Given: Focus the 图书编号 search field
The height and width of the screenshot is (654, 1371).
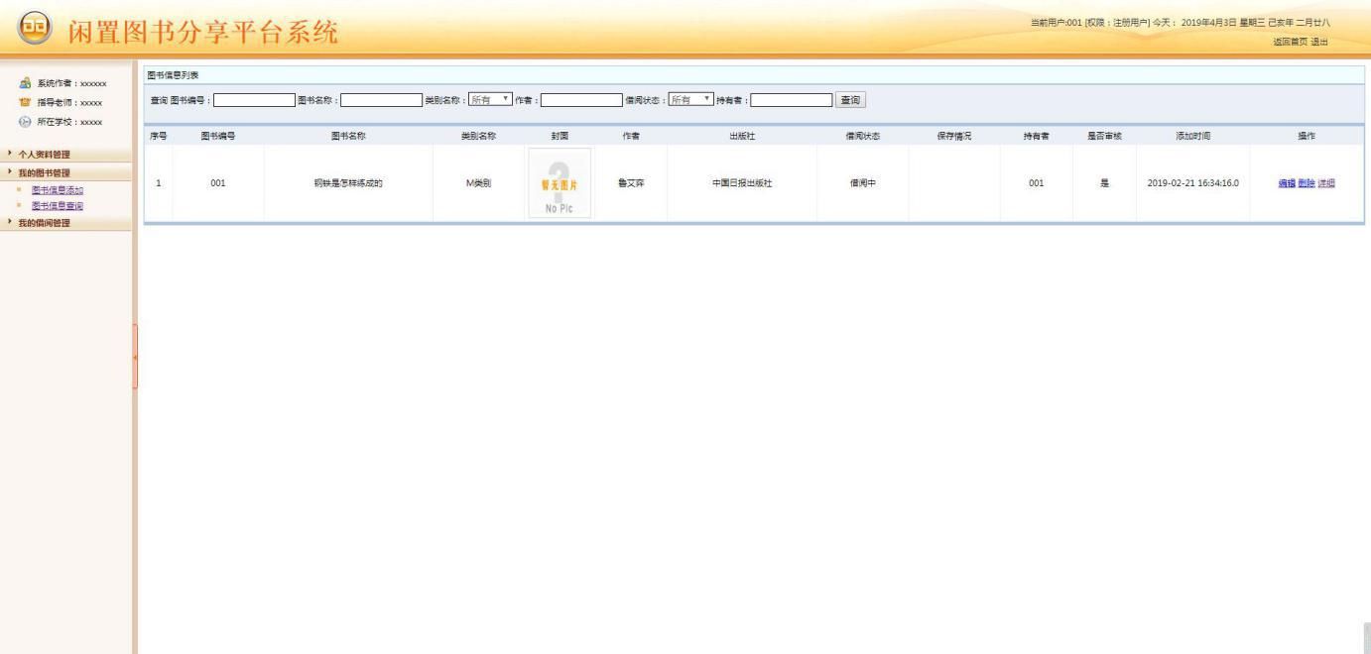Looking at the screenshot, I should click(x=255, y=99).
